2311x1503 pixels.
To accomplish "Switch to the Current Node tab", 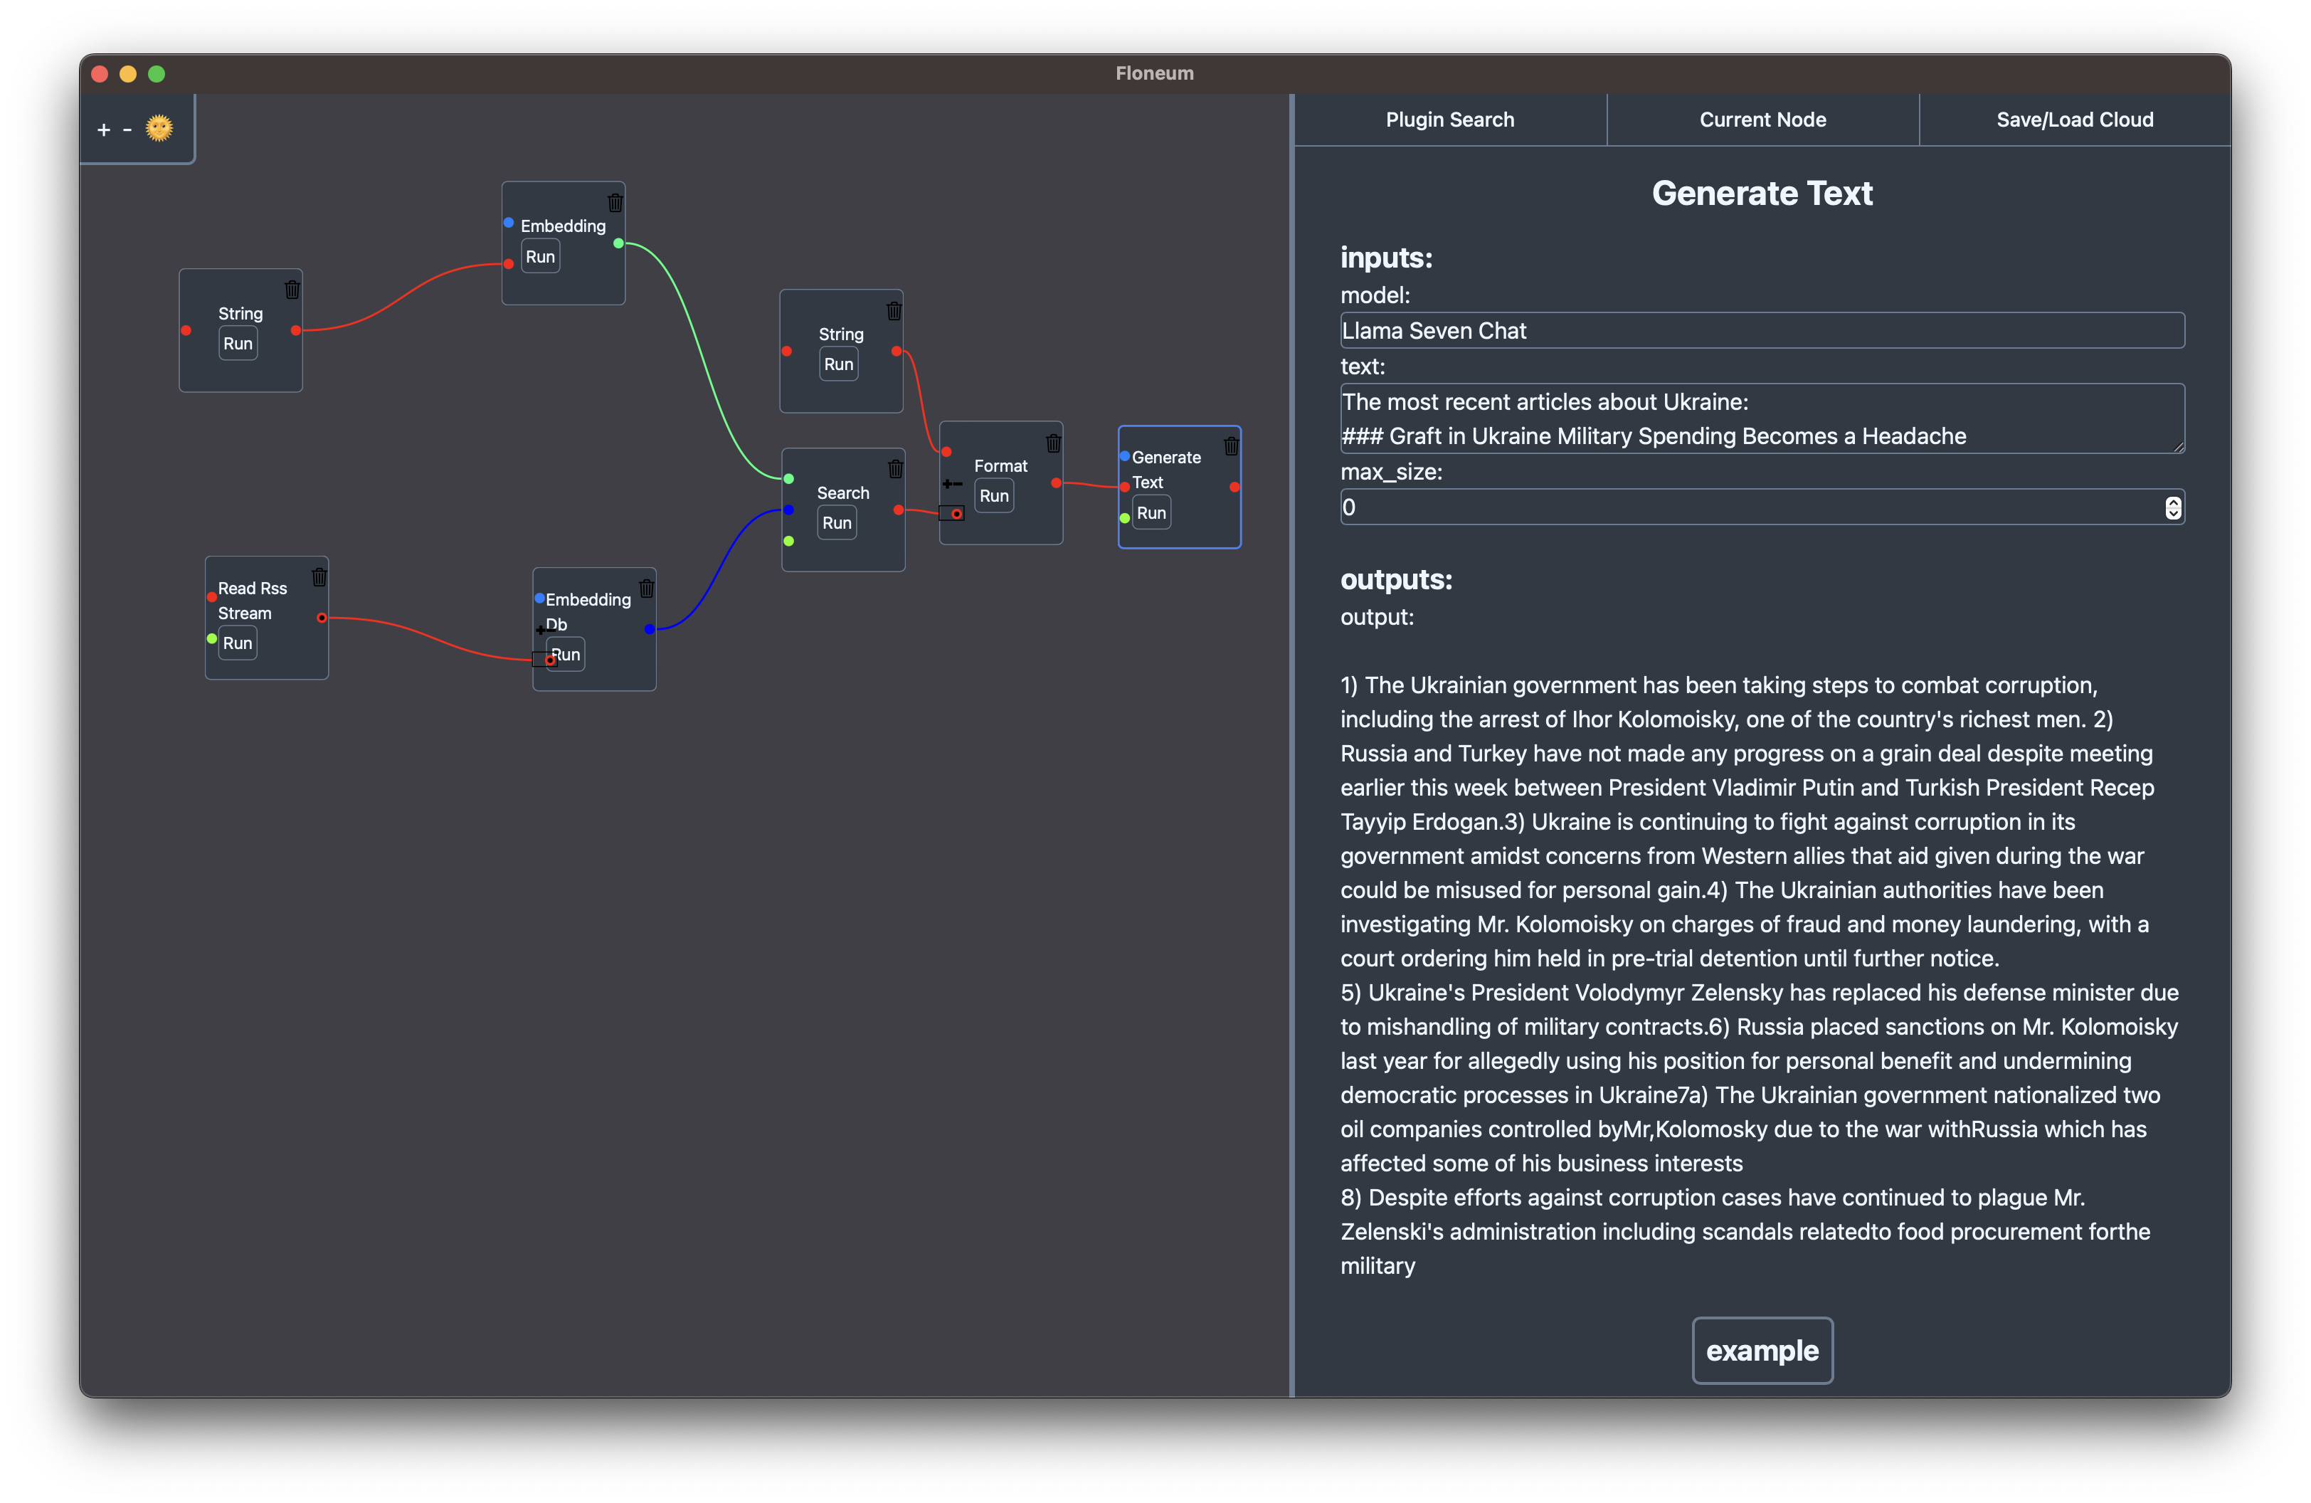I will 1762,120.
